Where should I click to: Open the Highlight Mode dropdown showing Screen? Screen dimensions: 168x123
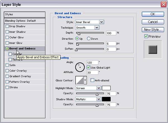tap(88, 88)
